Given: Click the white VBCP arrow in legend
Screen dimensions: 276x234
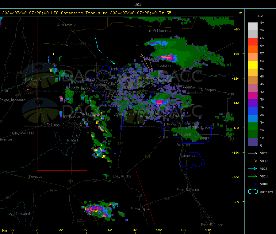Looking at the screenshot, I should pyautogui.click(x=253, y=153).
